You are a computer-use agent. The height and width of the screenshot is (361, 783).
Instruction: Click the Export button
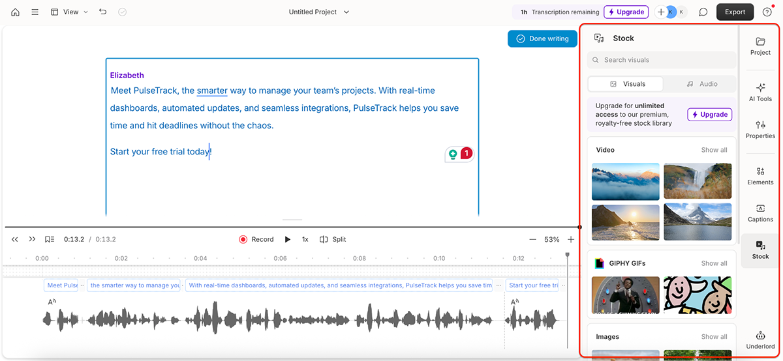pyautogui.click(x=735, y=12)
